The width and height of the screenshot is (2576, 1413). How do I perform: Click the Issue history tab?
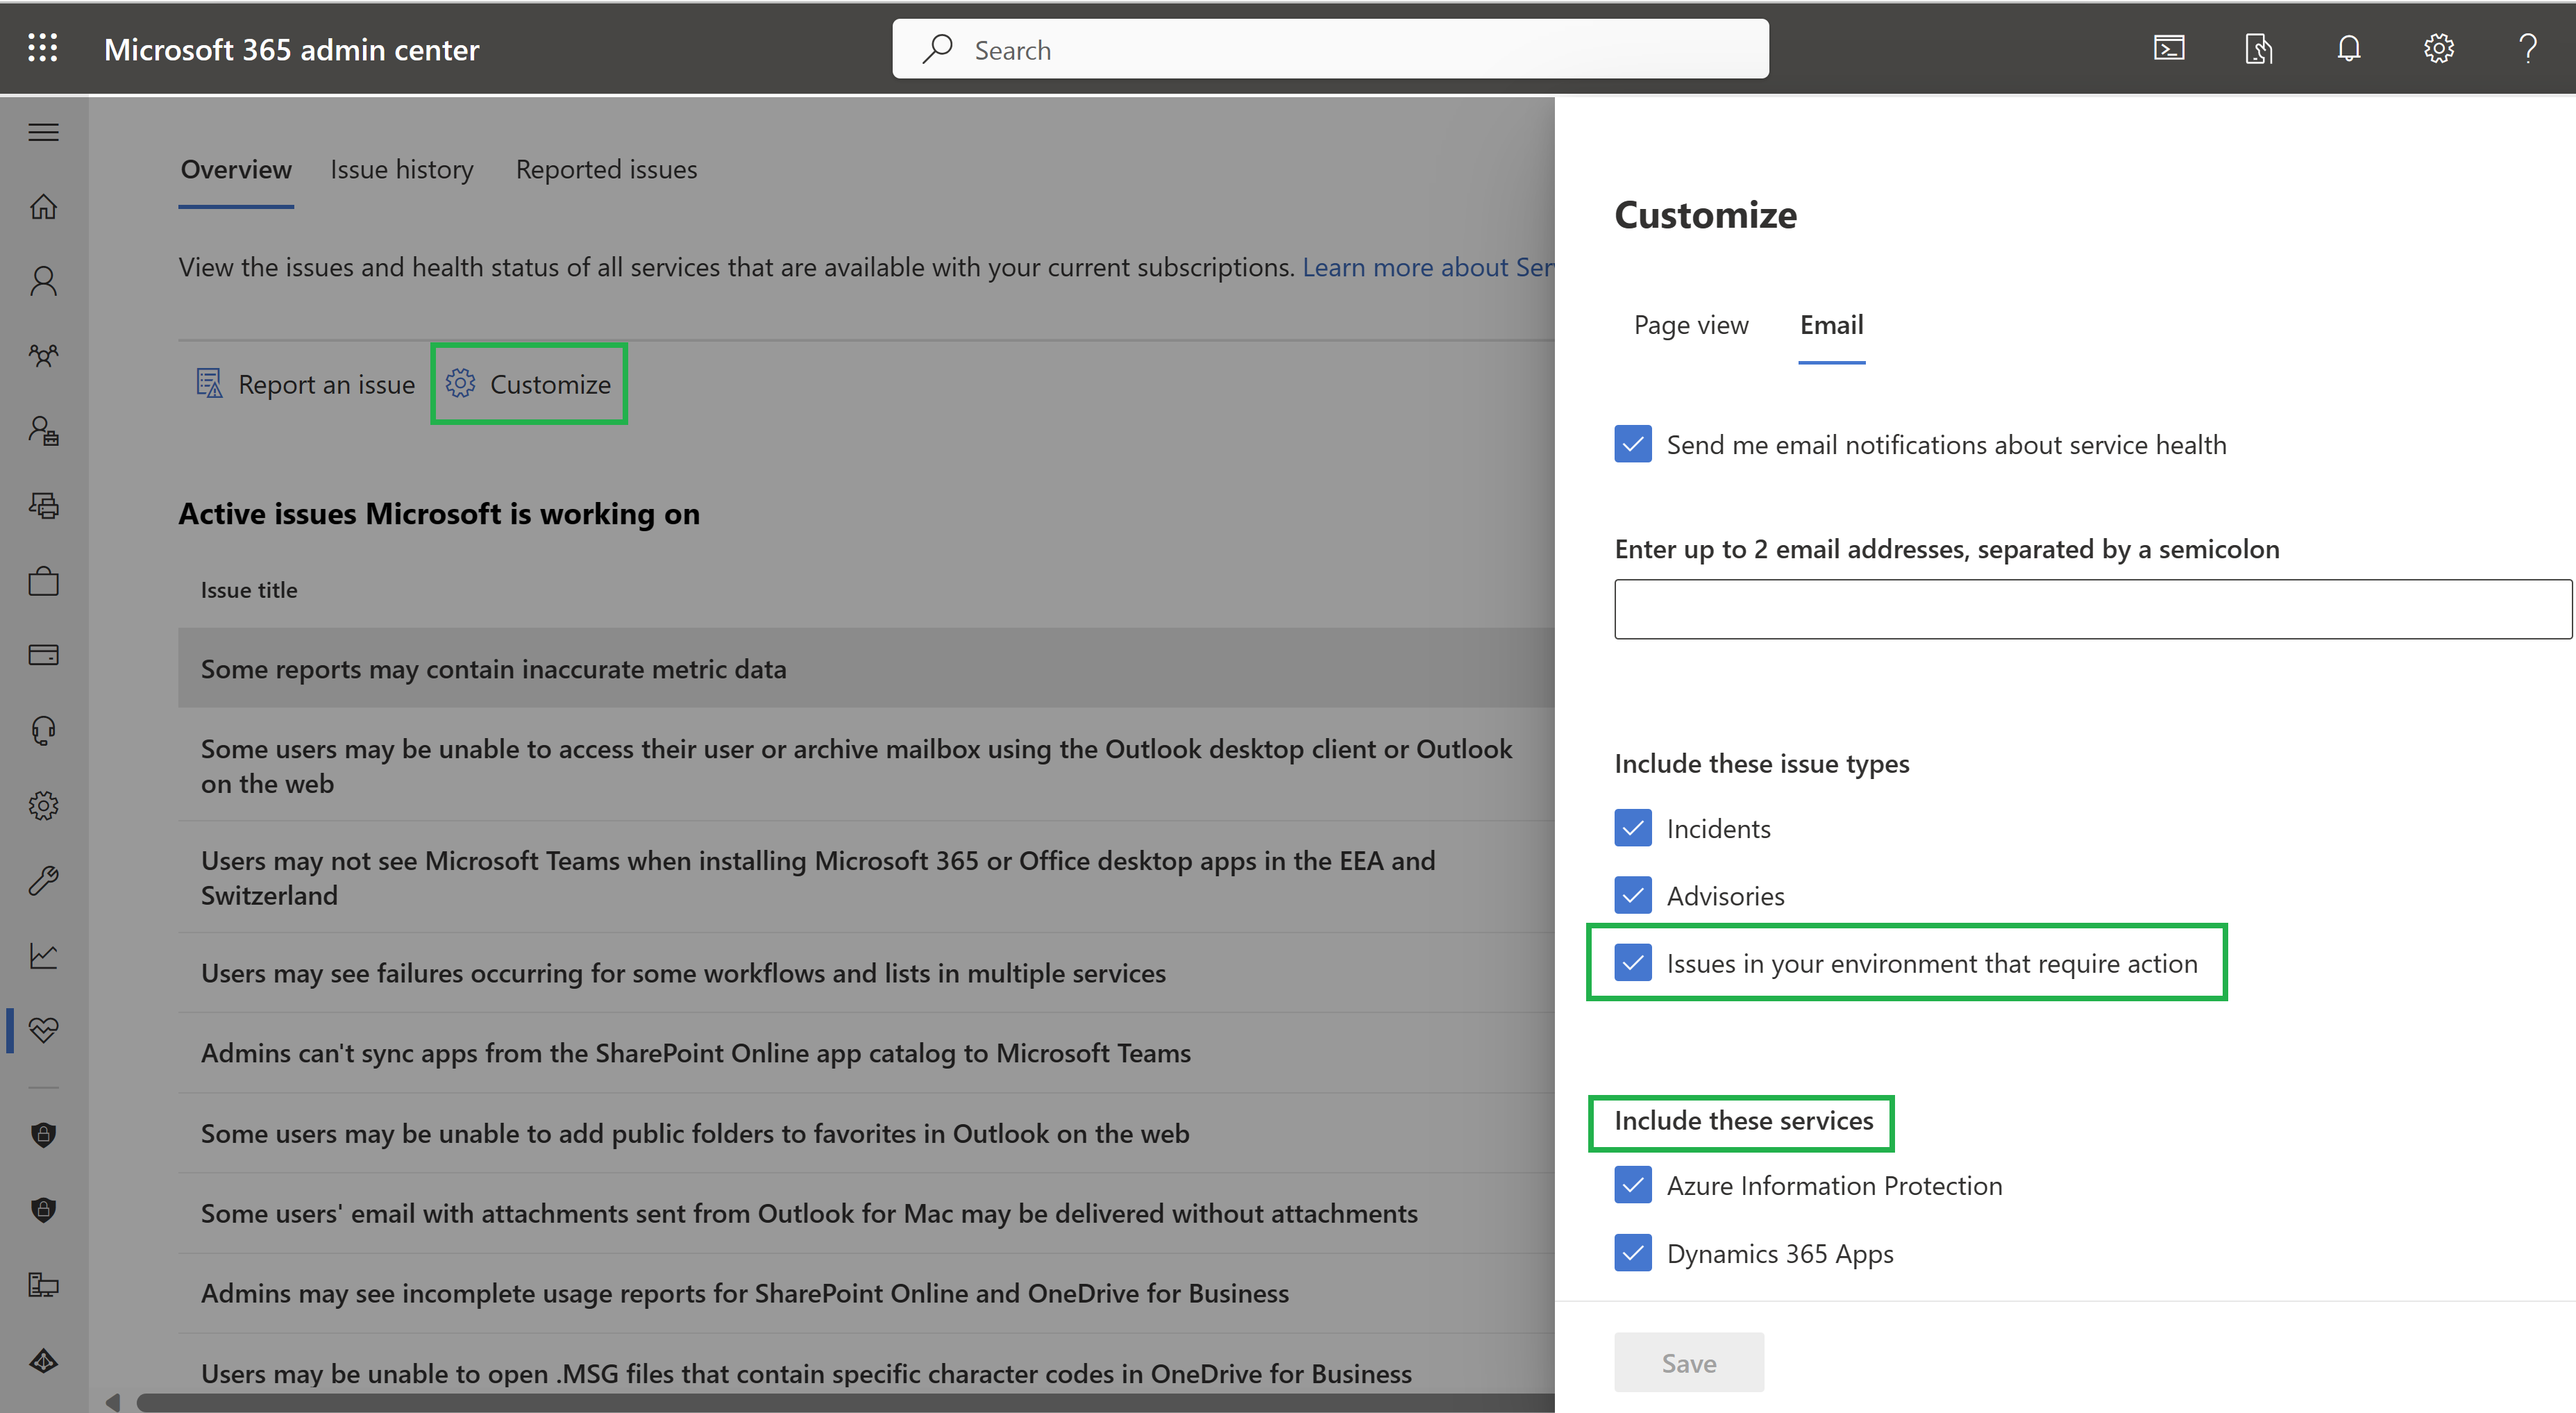click(x=402, y=169)
